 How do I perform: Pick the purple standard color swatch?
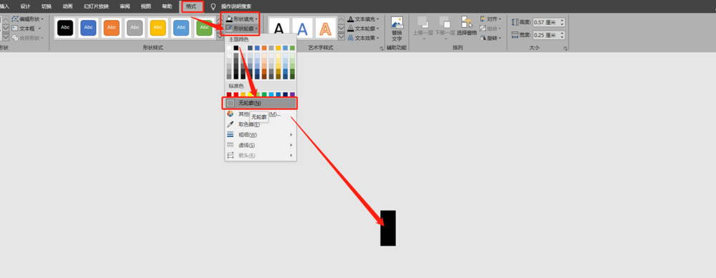point(292,94)
